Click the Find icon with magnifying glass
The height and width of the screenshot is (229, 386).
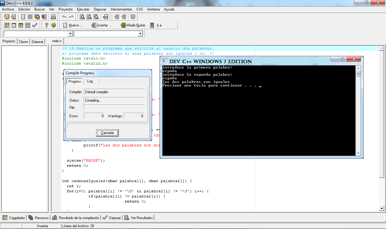point(82,17)
